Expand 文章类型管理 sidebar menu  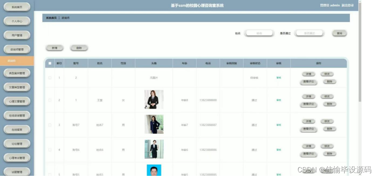(x=17, y=87)
